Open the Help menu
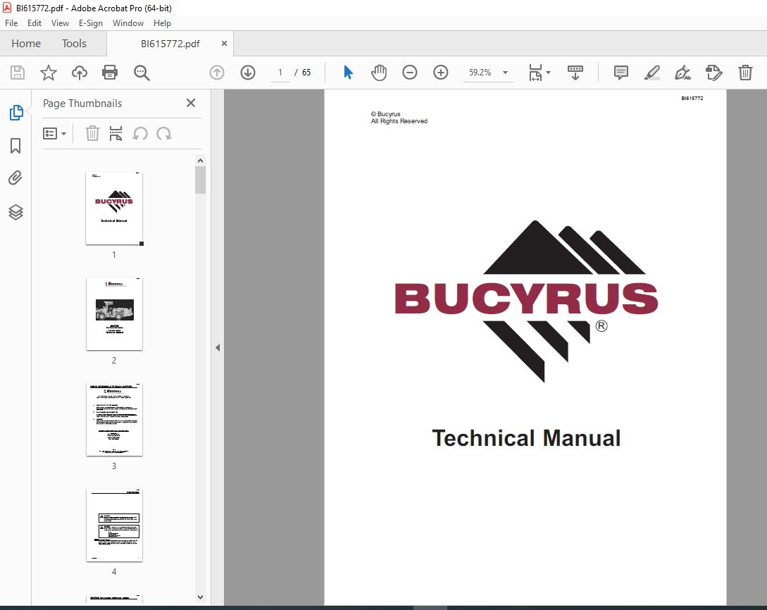 pyautogui.click(x=162, y=23)
